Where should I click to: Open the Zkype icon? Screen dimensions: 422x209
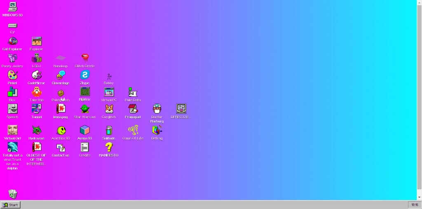click(85, 75)
